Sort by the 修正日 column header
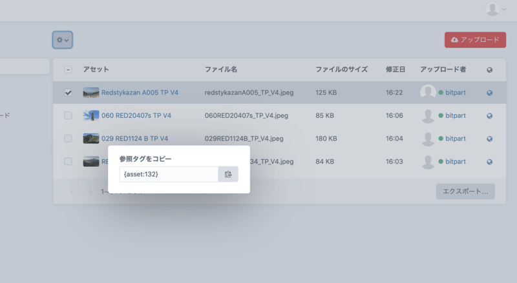517x283 pixels. [395, 70]
